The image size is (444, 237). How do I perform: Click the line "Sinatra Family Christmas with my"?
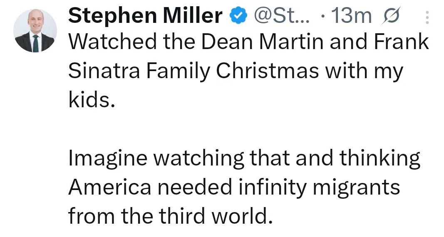[236, 71]
